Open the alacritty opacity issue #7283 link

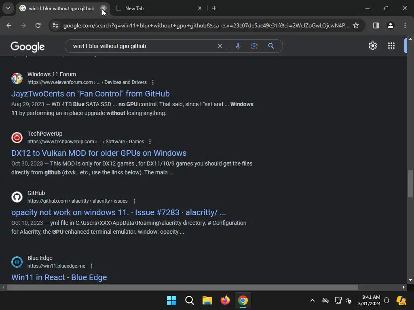[118, 212]
